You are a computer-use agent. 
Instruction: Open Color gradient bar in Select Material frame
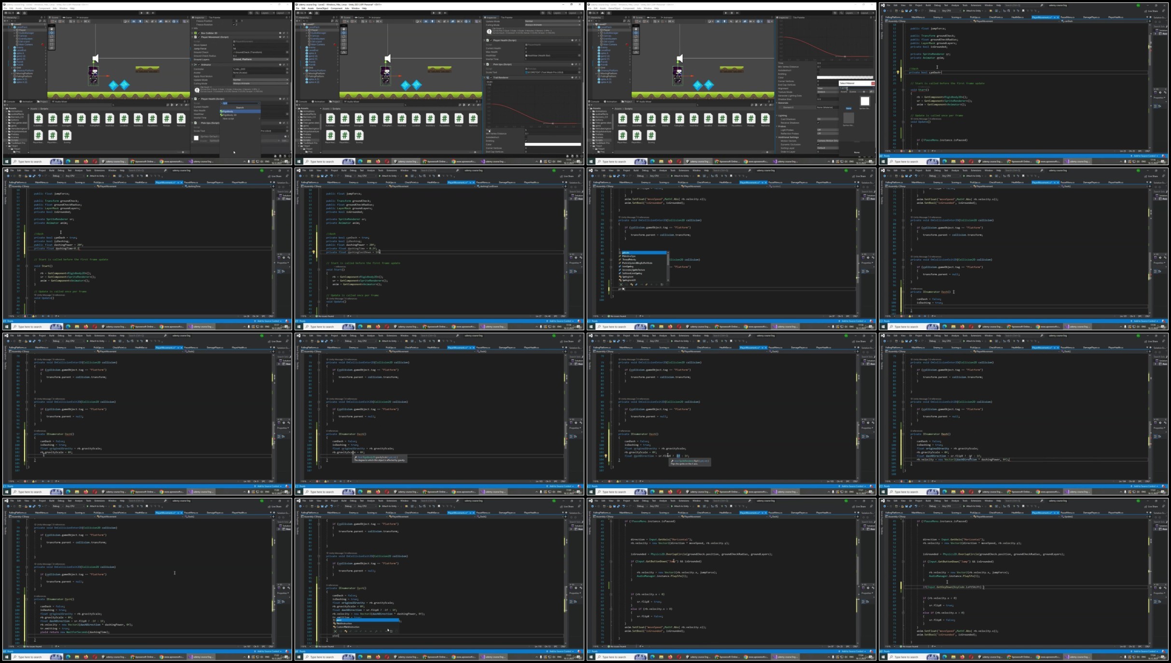click(845, 77)
